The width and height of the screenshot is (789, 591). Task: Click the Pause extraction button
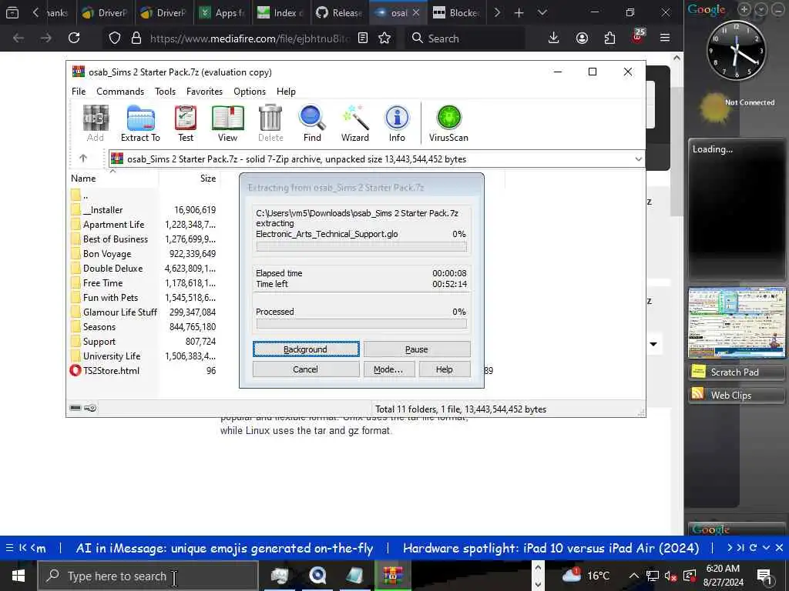click(x=417, y=349)
